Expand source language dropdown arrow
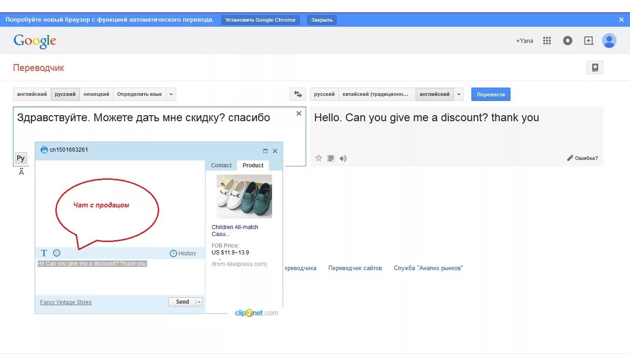The image size is (630, 354). pyautogui.click(x=171, y=94)
